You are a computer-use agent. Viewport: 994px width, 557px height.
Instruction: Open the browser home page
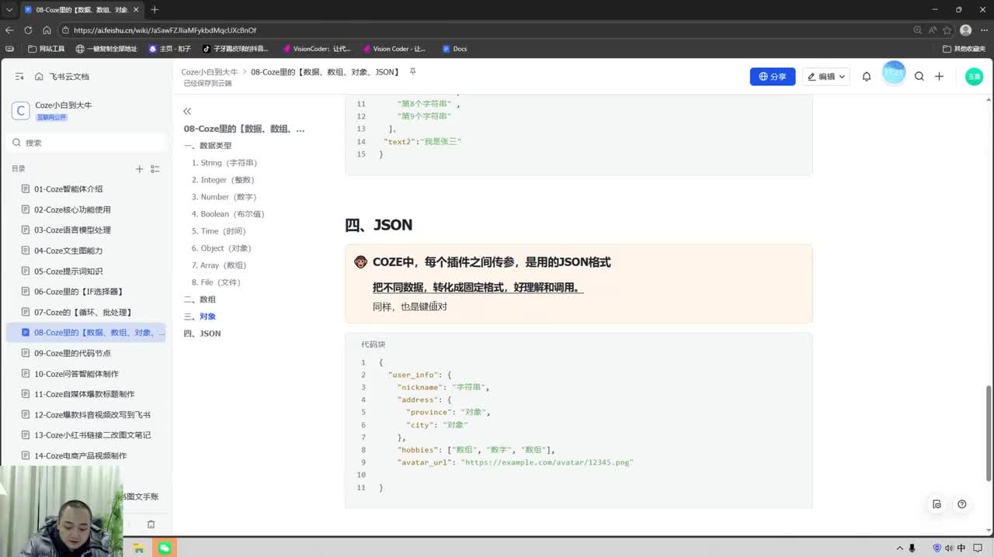pyautogui.click(x=47, y=30)
